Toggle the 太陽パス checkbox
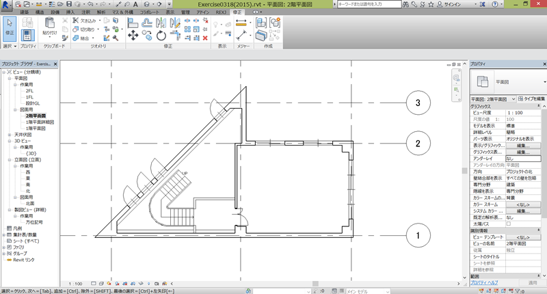The image size is (547, 294). (509, 224)
